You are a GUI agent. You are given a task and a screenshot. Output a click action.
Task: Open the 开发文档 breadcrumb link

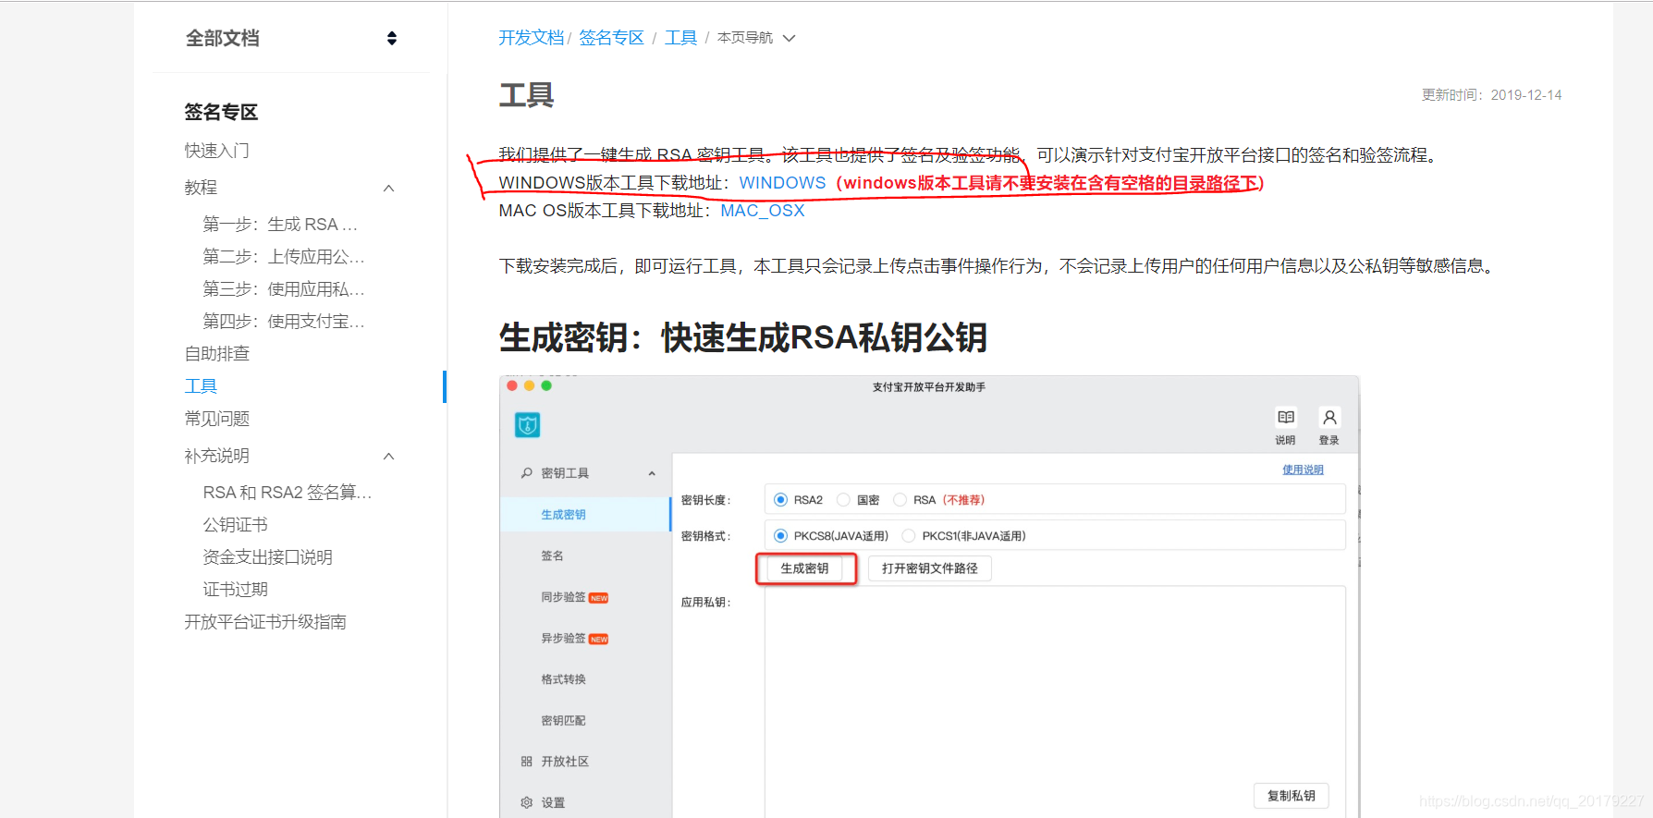(531, 38)
